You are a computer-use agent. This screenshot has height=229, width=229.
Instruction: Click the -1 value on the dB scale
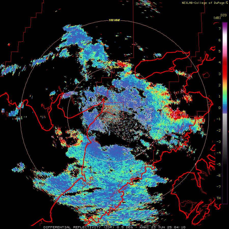tap(219, 119)
